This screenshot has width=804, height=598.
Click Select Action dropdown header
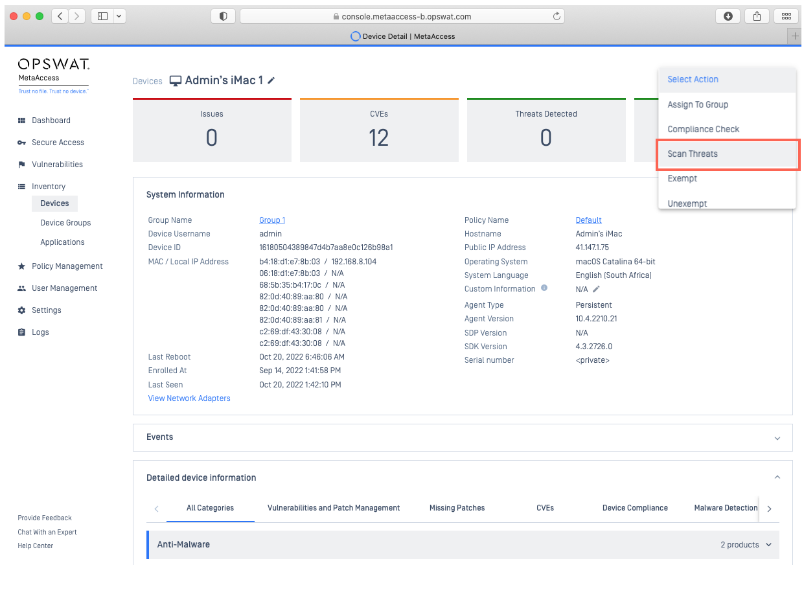[727, 80]
